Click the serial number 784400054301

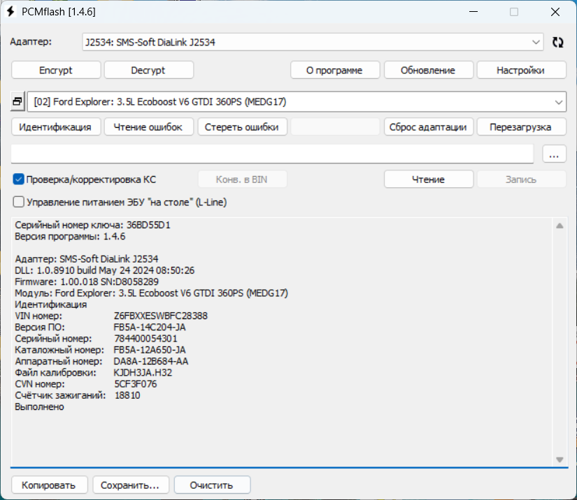[145, 339]
